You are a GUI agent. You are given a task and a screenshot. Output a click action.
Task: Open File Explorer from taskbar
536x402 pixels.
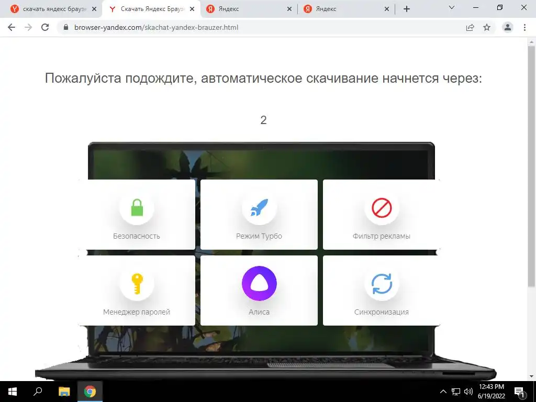[64, 392]
